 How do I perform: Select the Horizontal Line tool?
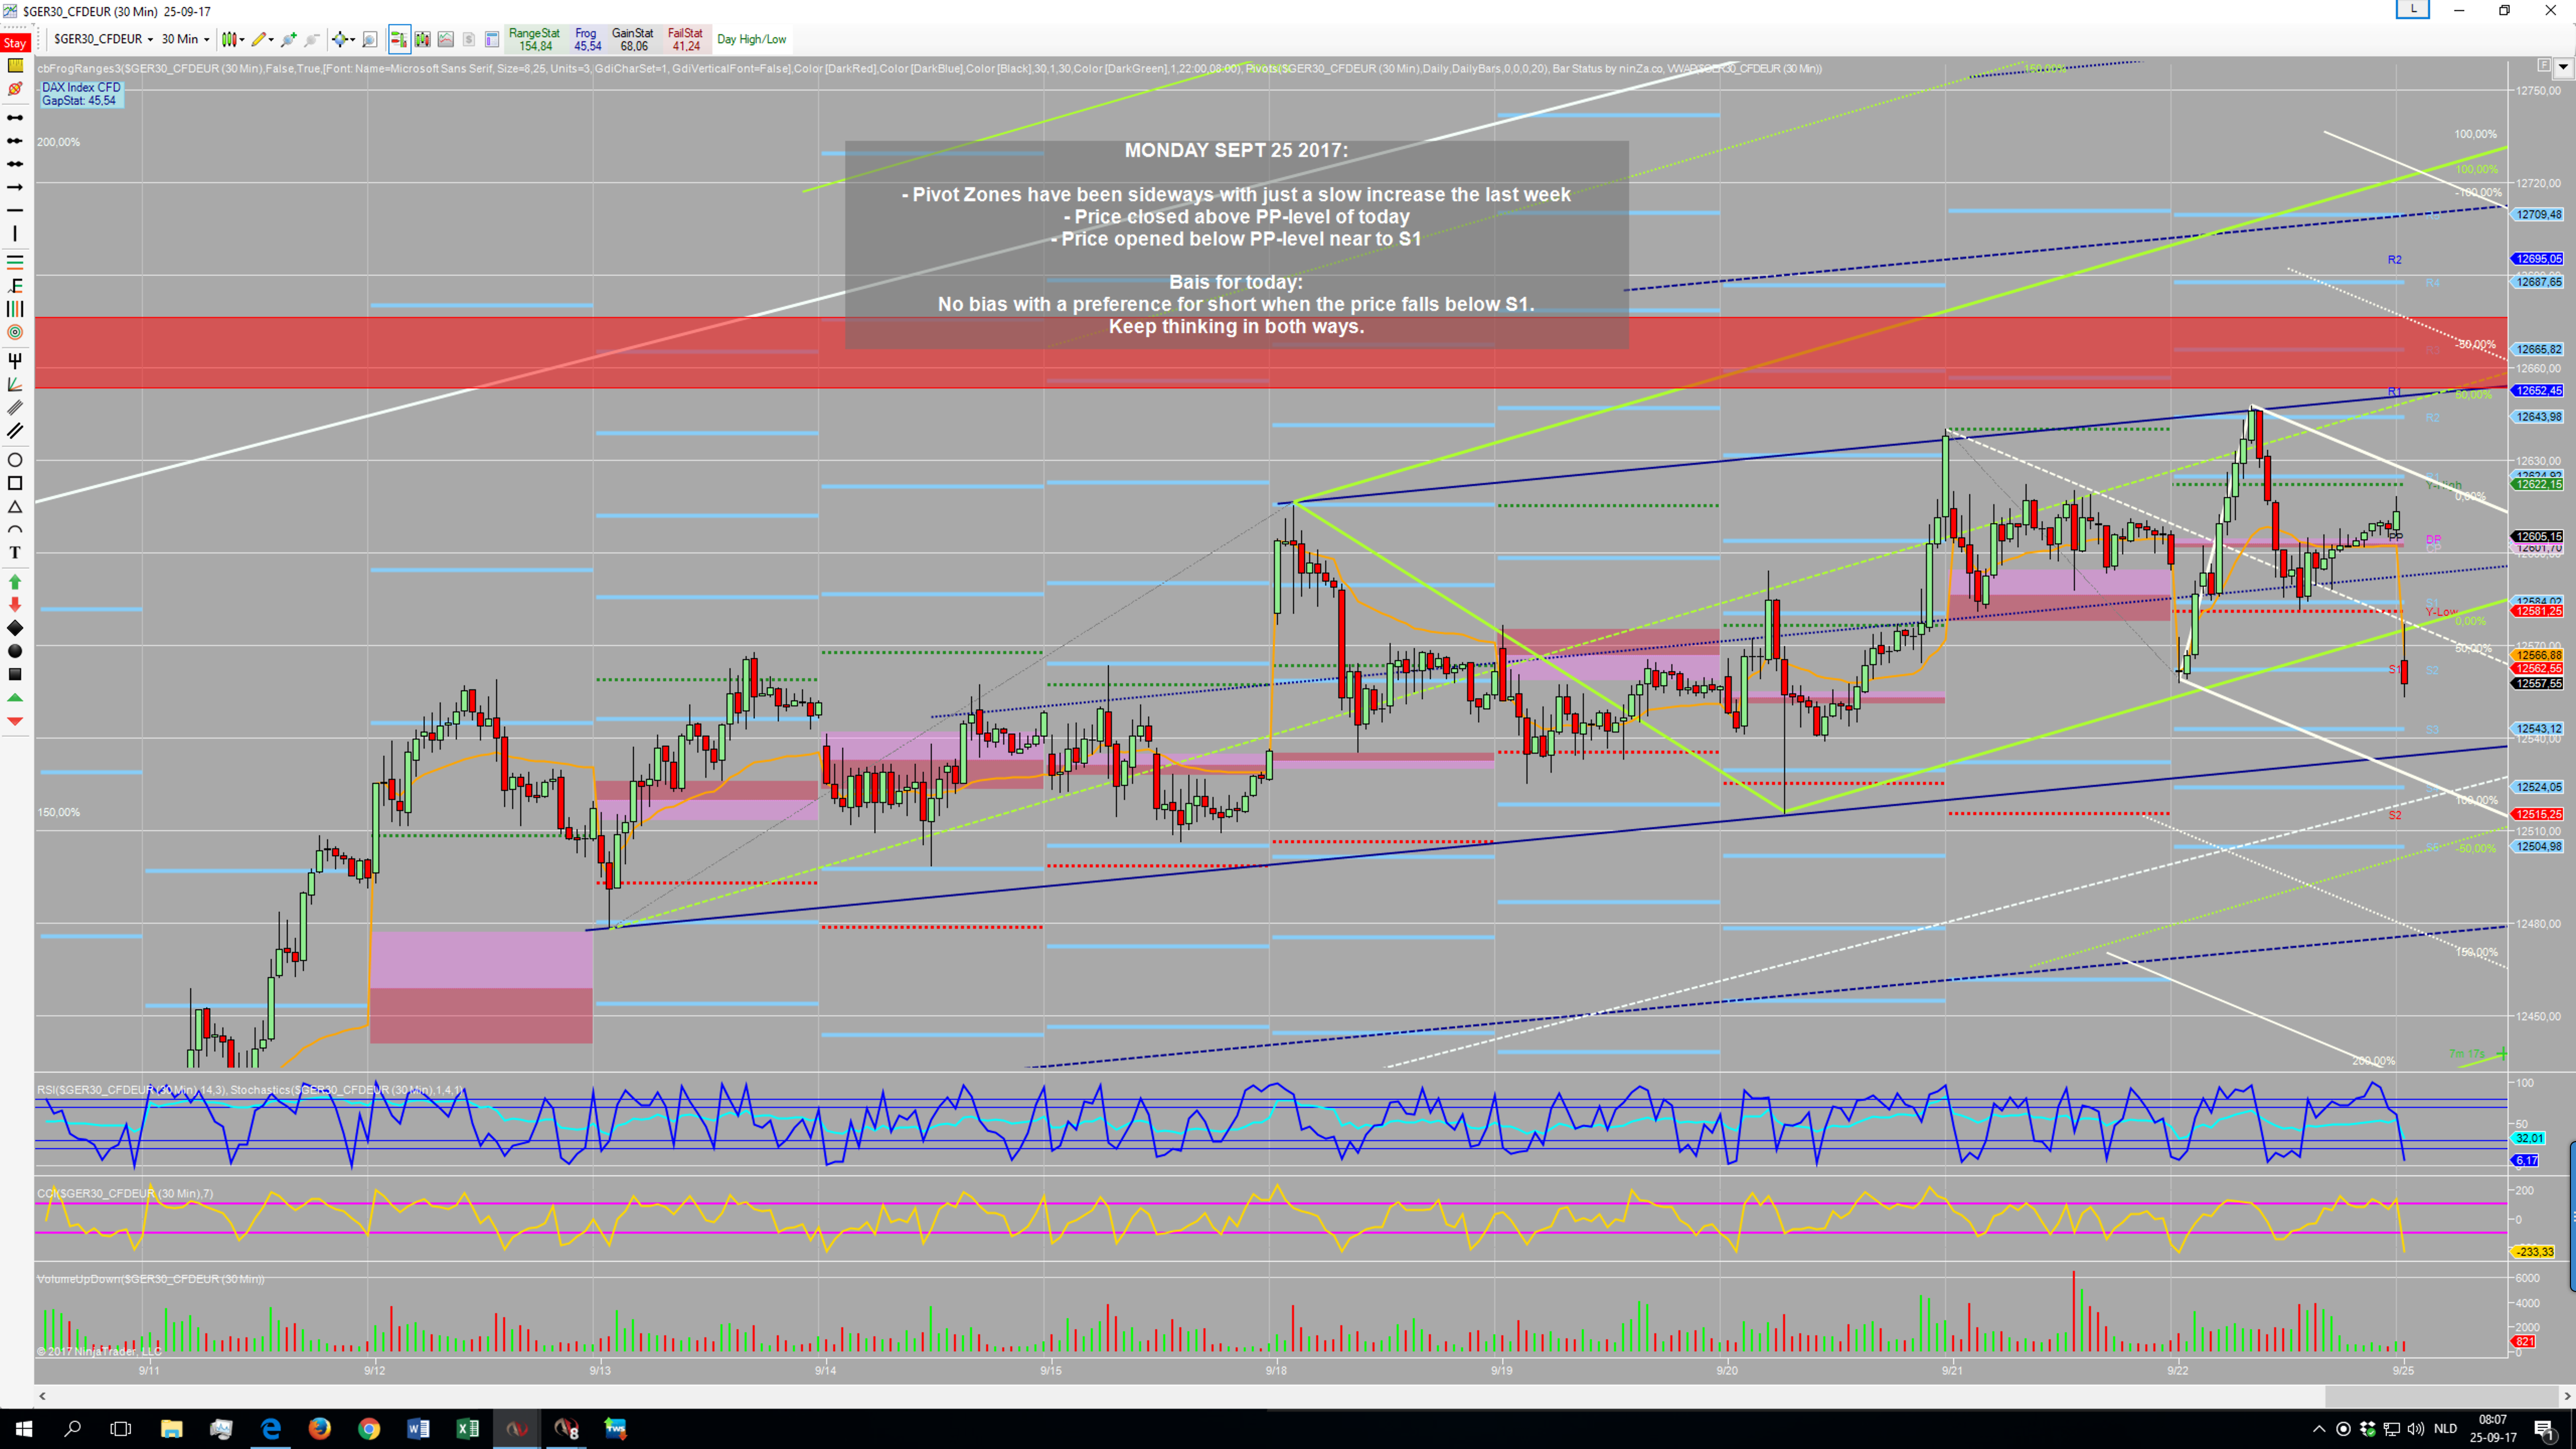(x=15, y=210)
